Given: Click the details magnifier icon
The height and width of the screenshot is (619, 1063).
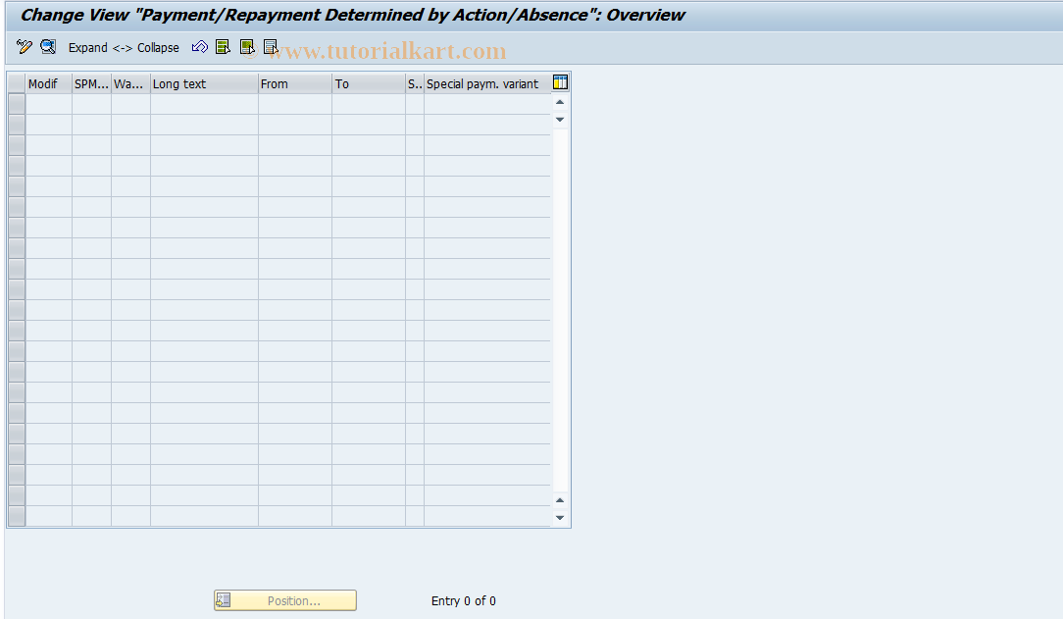Looking at the screenshot, I should [48, 47].
